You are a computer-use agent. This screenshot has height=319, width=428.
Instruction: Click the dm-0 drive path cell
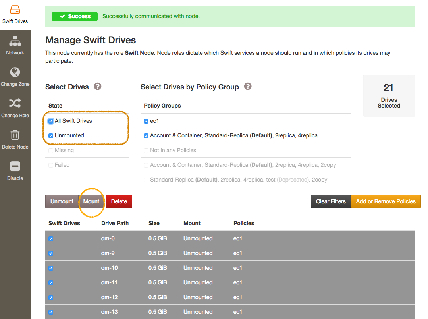(108, 238)
